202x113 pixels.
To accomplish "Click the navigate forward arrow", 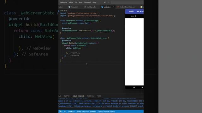I will 109,2.
